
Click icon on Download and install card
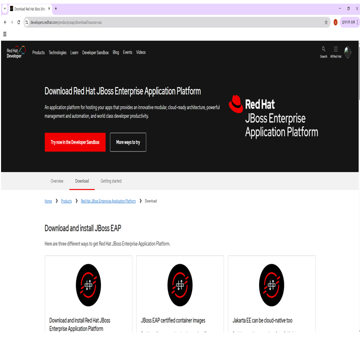point(88,285)
